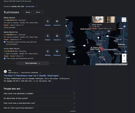This screenshot has height=113, width=135.
Task: Click the Yelp URL breadcrumb text
Action: coord(23,73)
